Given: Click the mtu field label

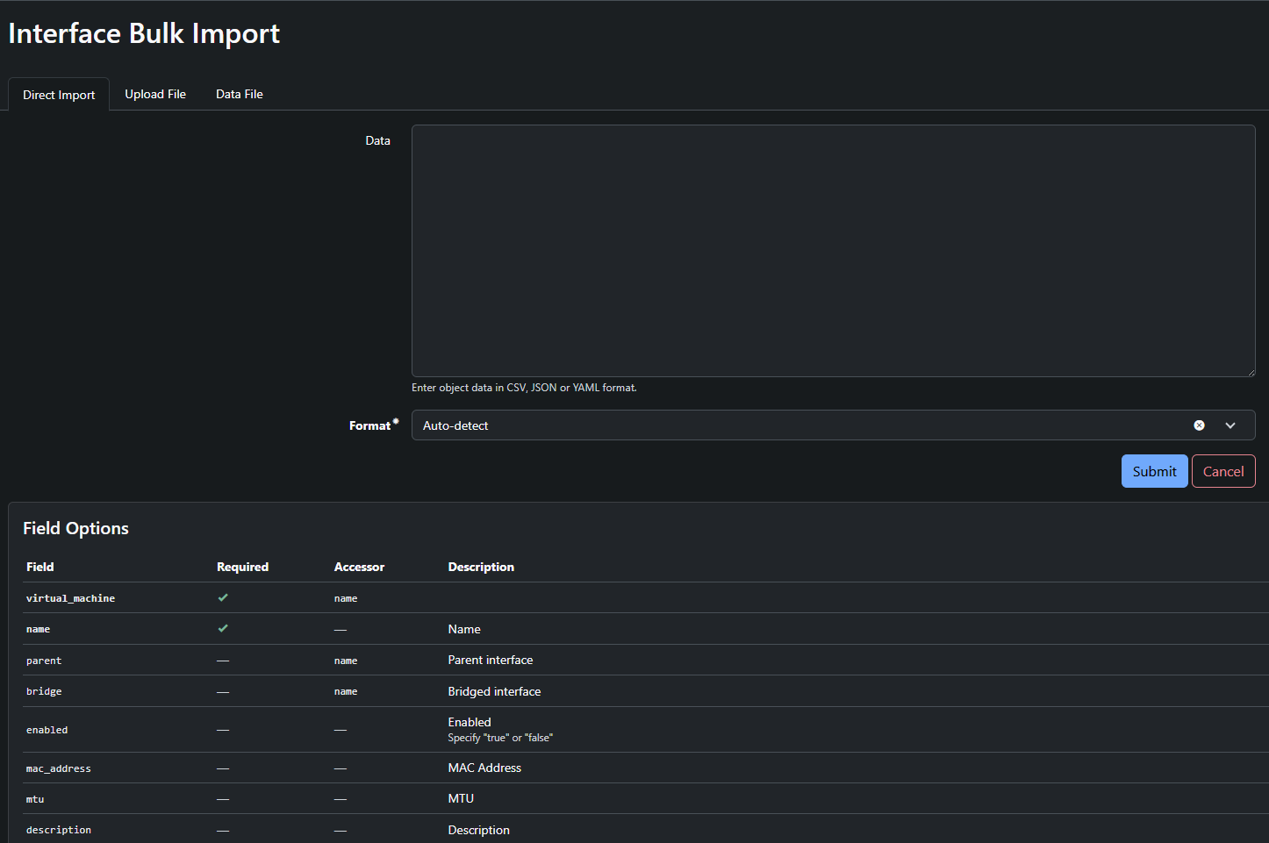Looking at the screenshot, I should point(35,798).
